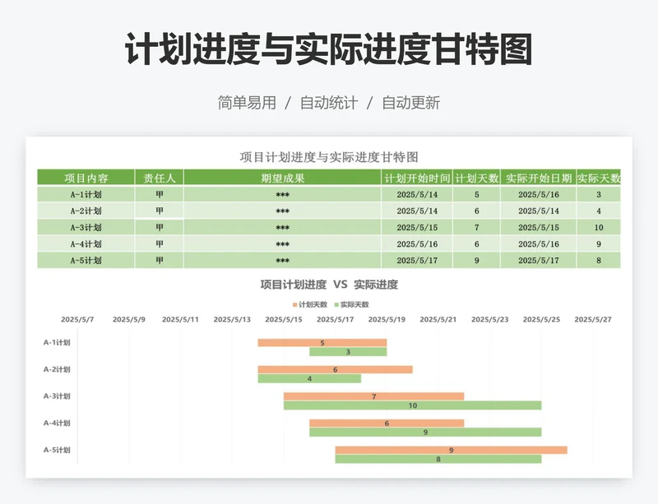This screenshot has height=504, width=658.
Task: Click the spreadsheet title 项目计划进度与实际进度甘特图
Action: coord(329,157)
